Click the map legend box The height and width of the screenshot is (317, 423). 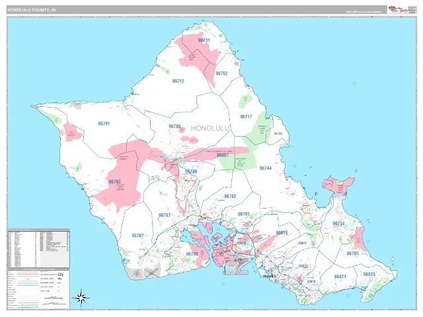[x=38, y=289]
